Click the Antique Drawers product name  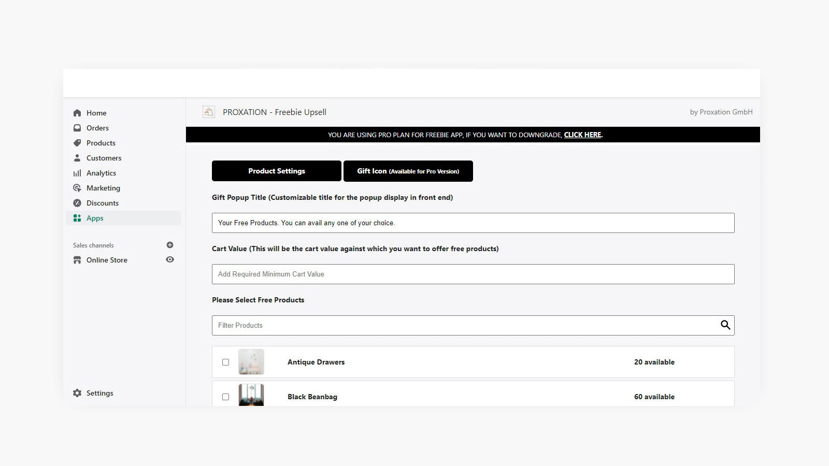pyautogui.click(x=316, y=362)
